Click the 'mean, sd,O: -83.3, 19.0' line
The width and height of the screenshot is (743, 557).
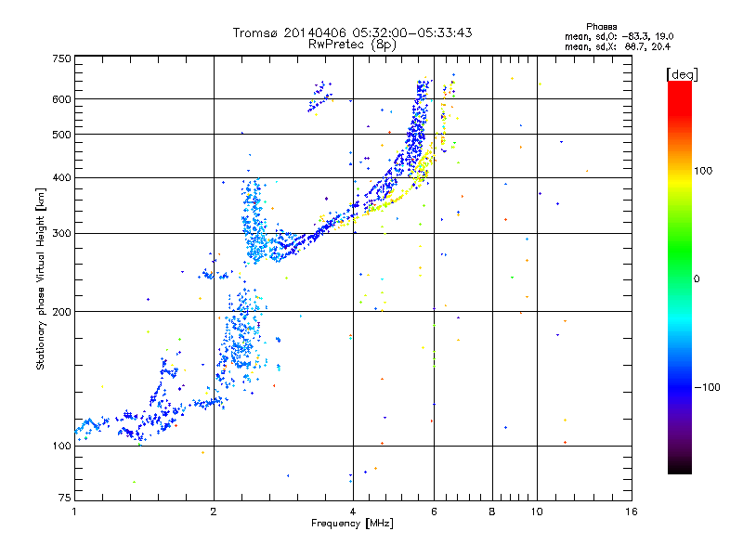(619, 36)
